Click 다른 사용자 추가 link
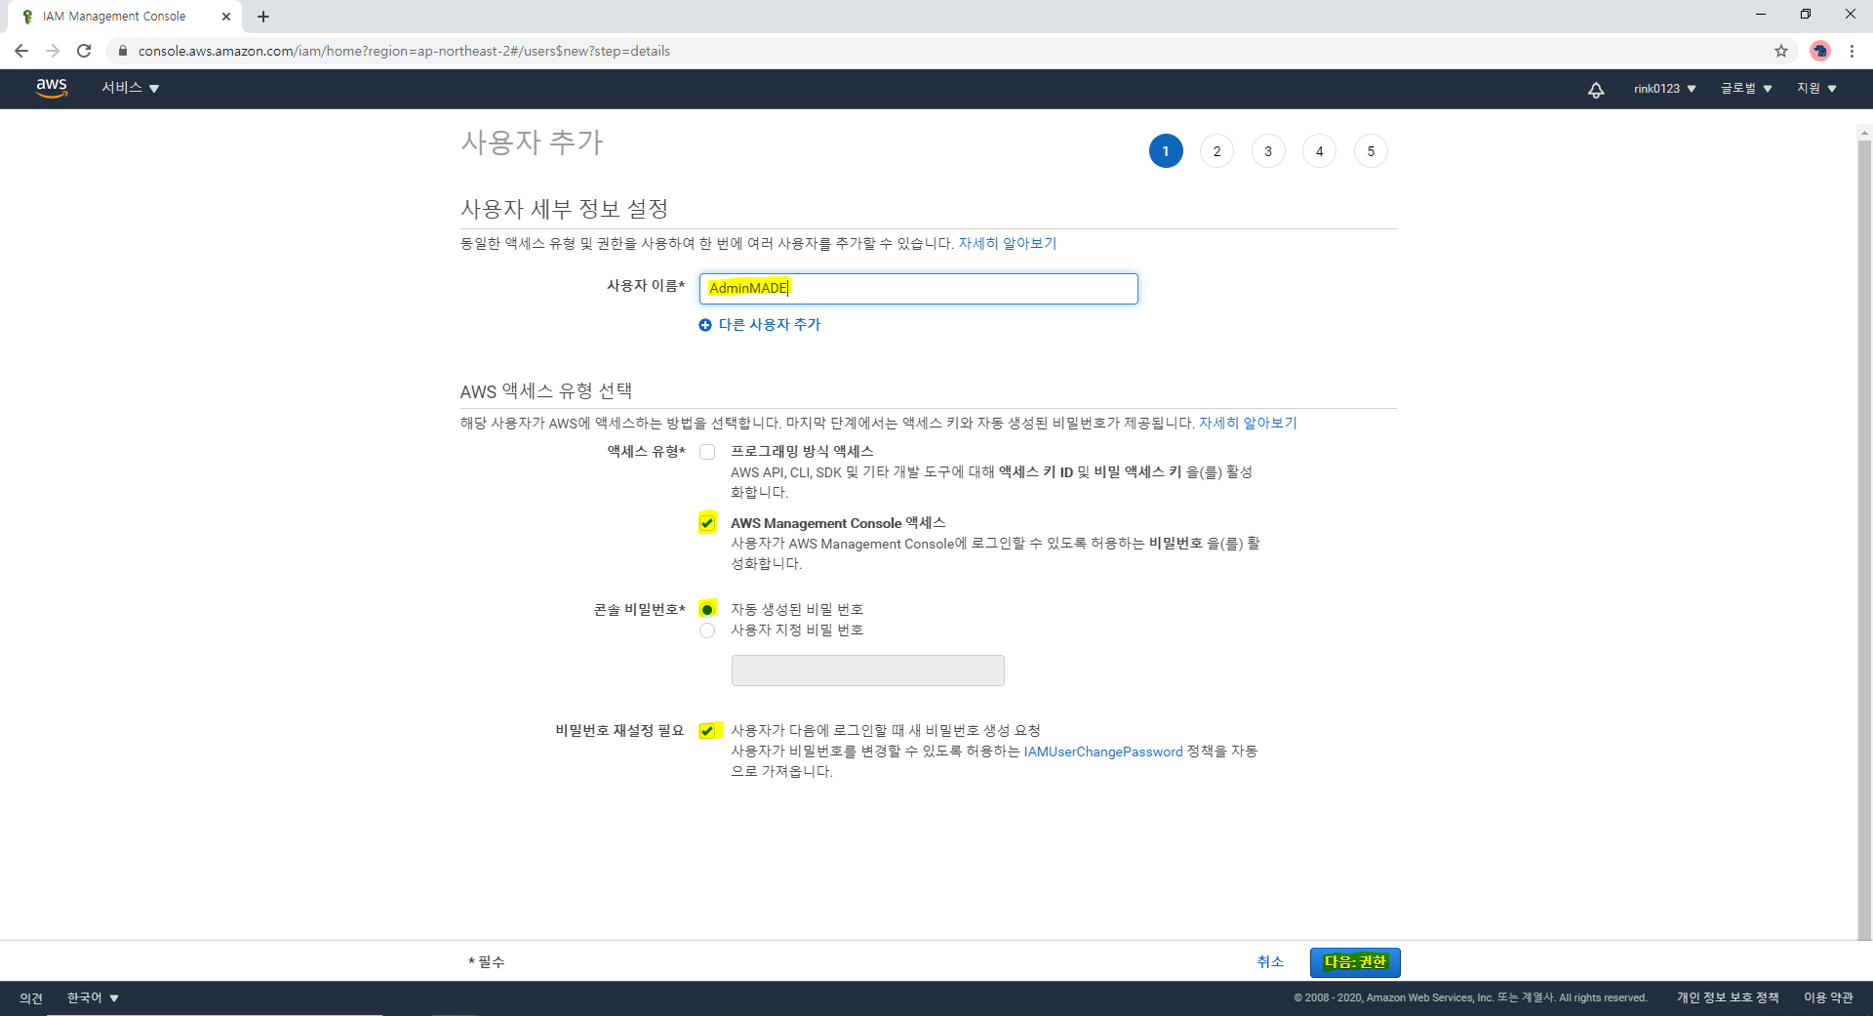 click(769, 325)
